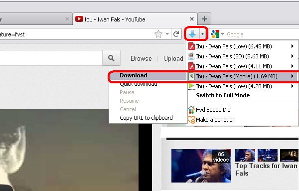Focus the YouTube search input field
This screenshot has width=299, height=191.
51,58
